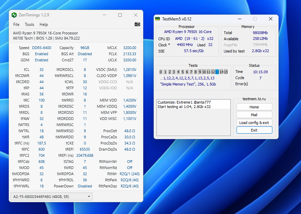Click the TestMem5 log text box

[x=194, y=118]
